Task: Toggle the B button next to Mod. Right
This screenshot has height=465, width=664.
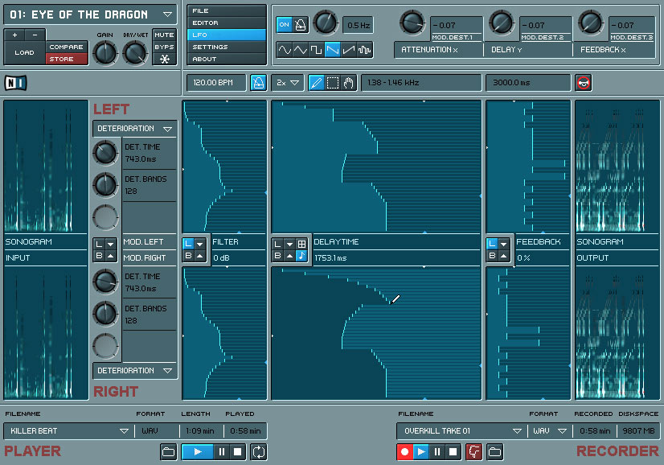Action: pos(99,256)
